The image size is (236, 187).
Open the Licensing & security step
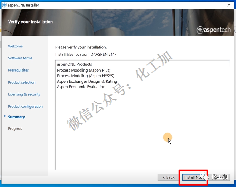[x=24, y=94]
